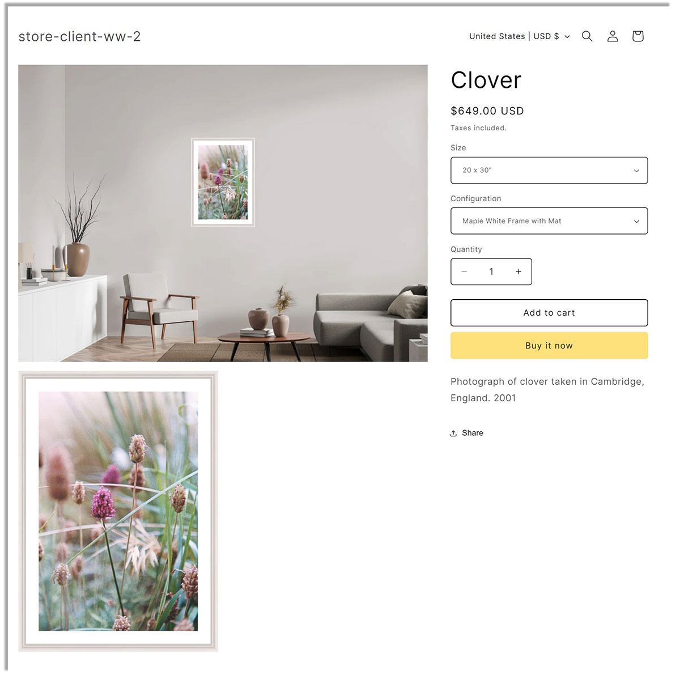
Task: Increase quantity with plus icon
Action: coord(518,272)
